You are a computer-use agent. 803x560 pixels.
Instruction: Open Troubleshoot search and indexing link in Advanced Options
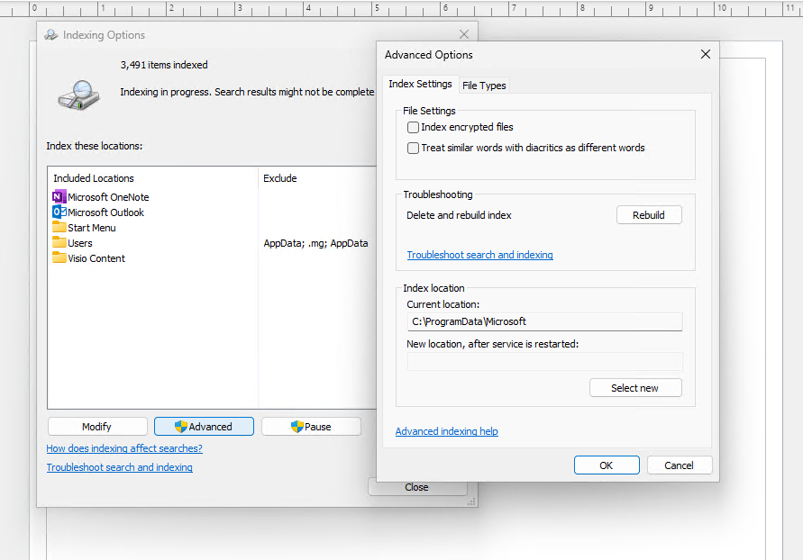pos(479,255)
